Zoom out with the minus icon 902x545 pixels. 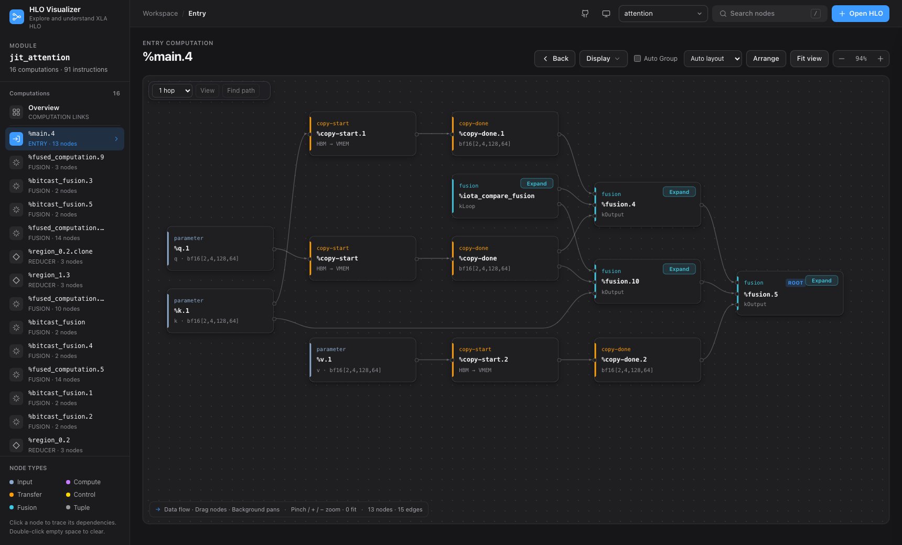tap(842, 59)
